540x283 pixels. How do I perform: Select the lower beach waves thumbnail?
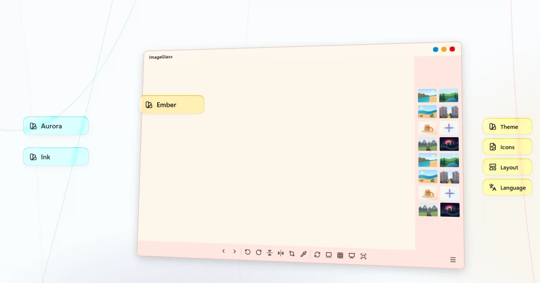[x=428, y=177]
